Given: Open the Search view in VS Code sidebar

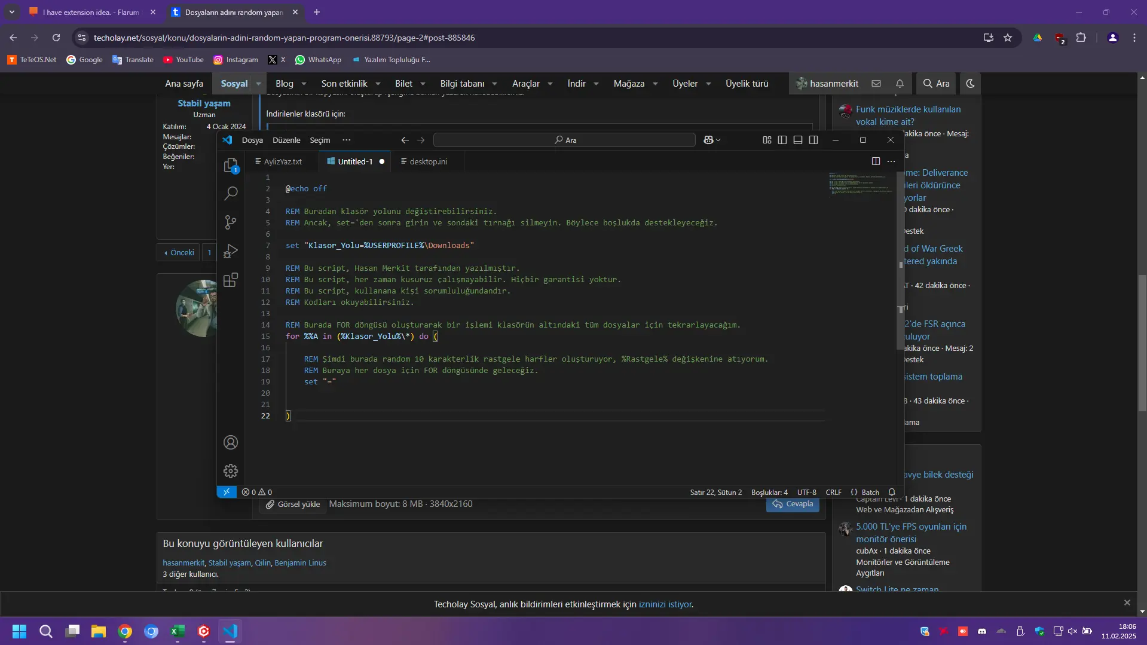Looking at the screenshot, I should click(x=231, y=194).
